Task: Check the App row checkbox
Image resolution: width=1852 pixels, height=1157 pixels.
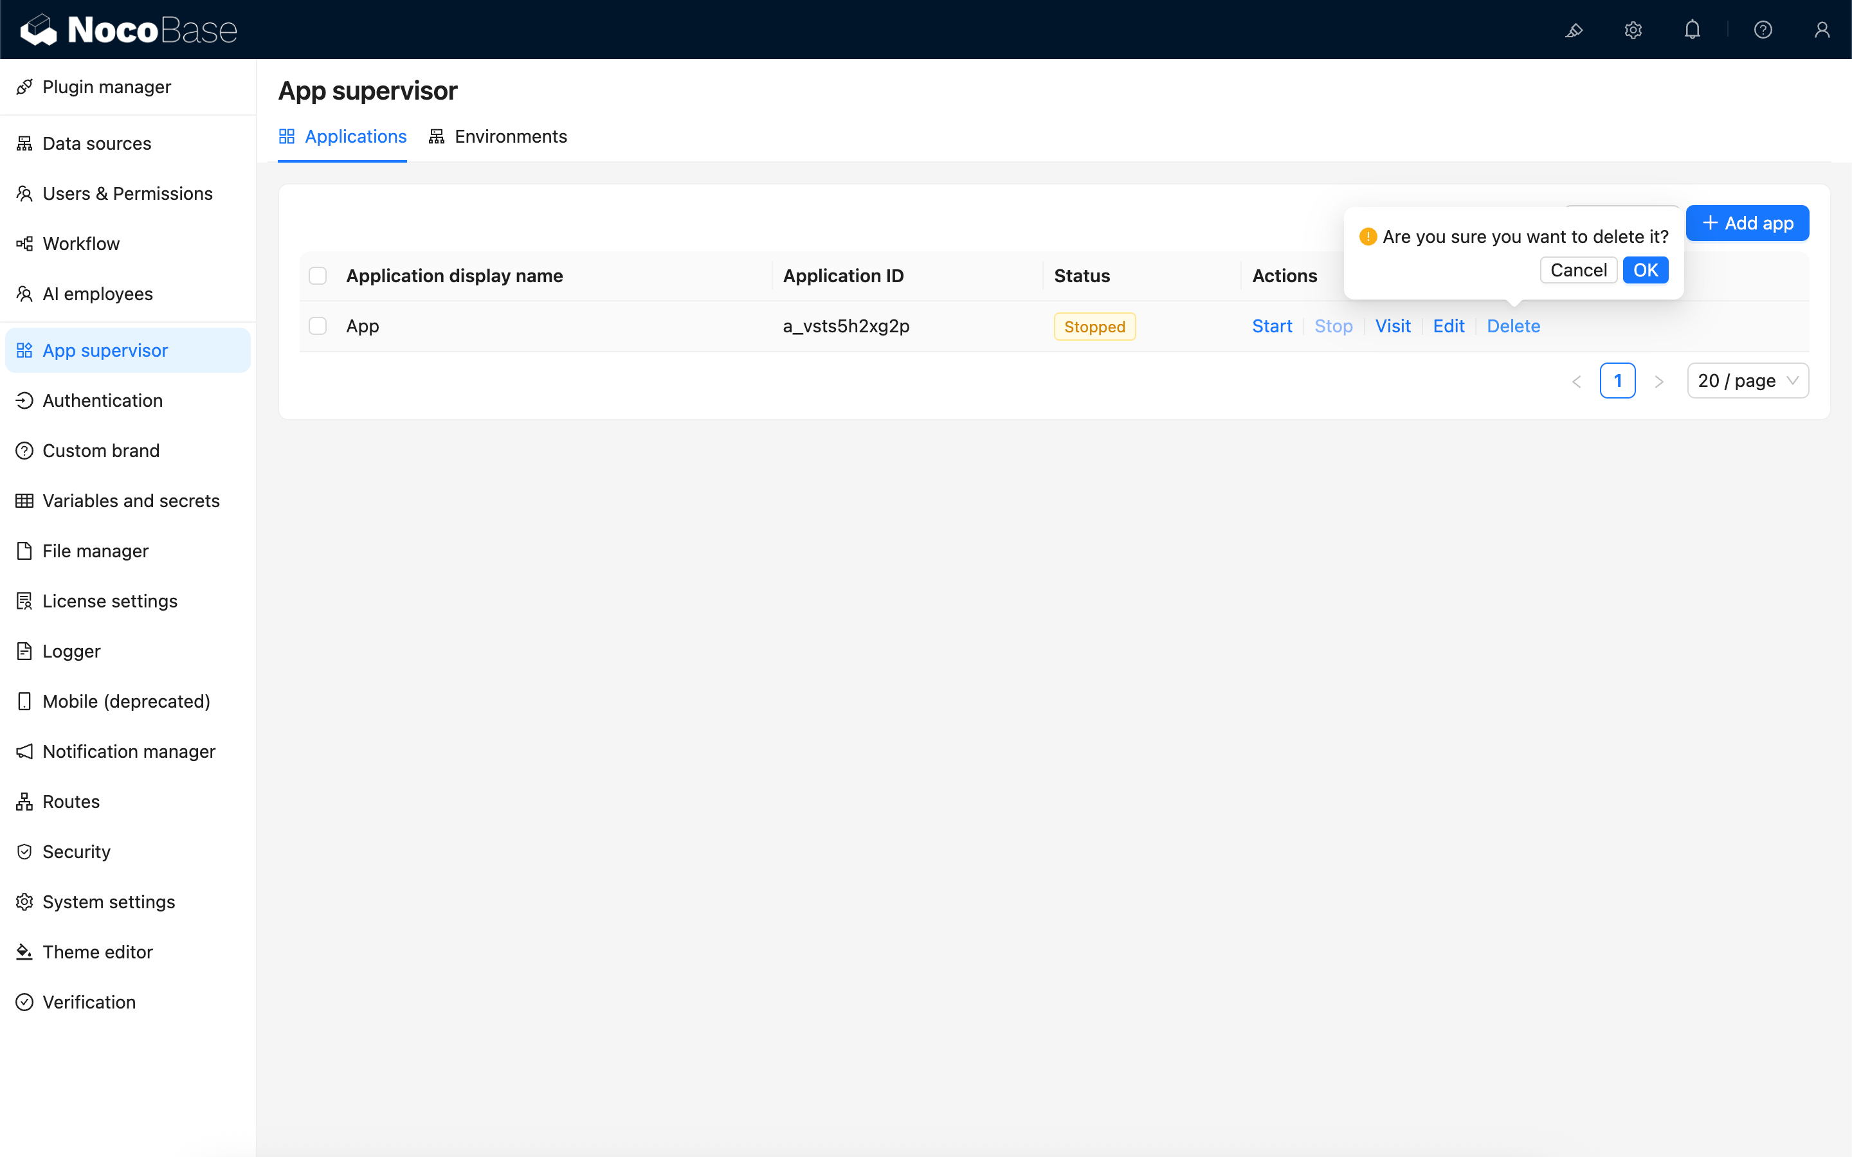Action: click(318, 326)
